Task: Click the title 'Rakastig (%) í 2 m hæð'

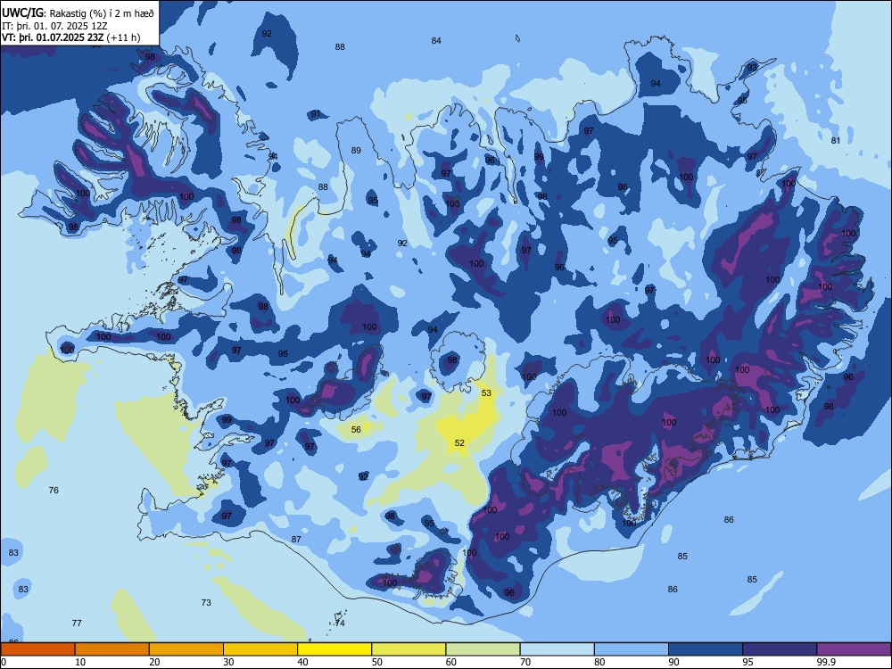Action: [103, 13]
